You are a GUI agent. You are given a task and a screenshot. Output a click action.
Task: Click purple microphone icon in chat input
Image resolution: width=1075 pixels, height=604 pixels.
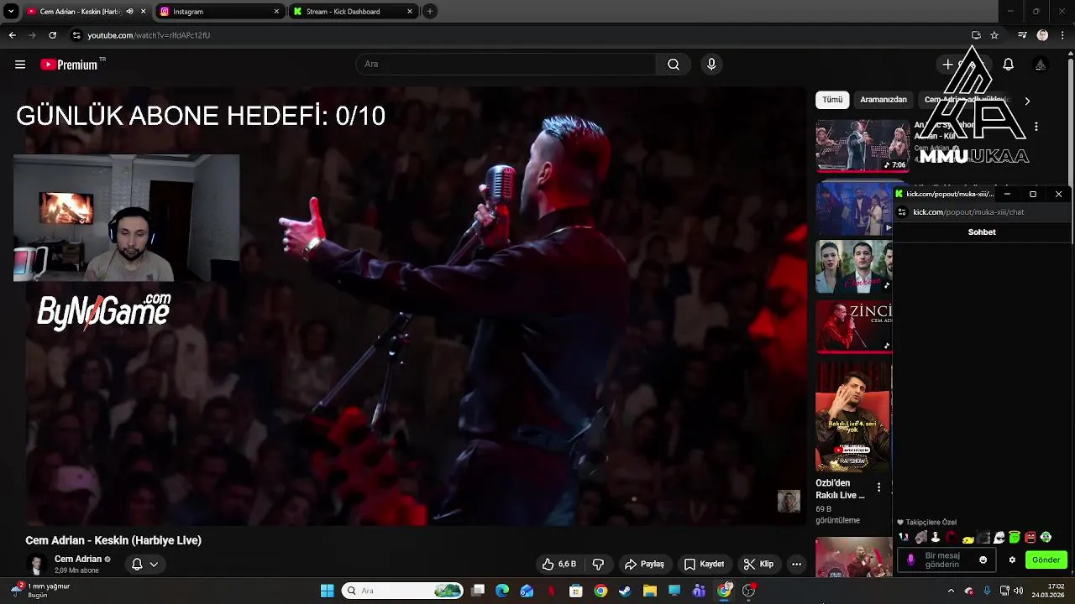pos(910,560)
